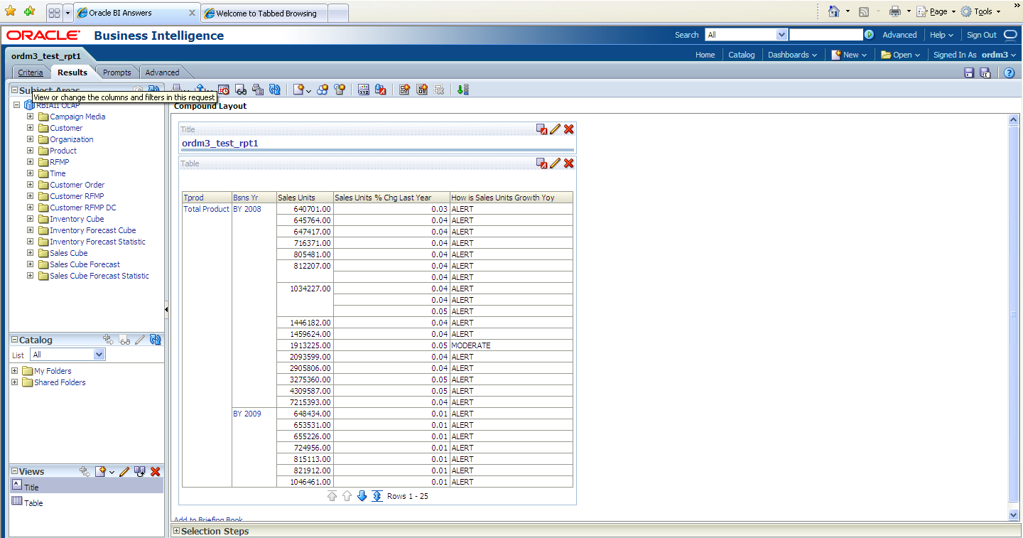
Task: Open the blue Help question mark icon
Action: coord(1009,72)
